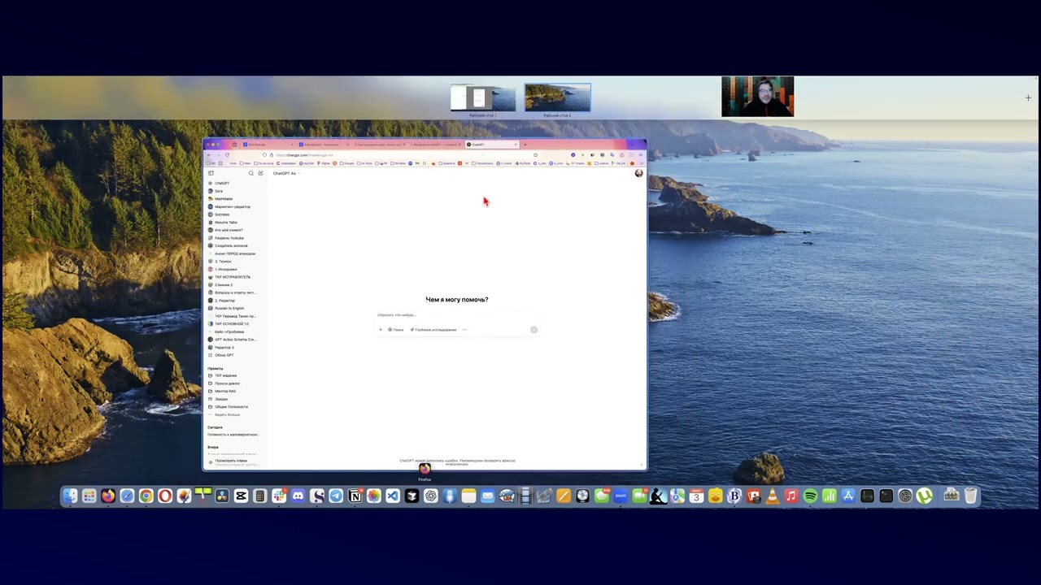
Task: Open the user profile avatar menu
Action: coord(638,173)
